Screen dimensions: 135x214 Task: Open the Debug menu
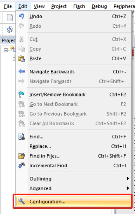99,6
